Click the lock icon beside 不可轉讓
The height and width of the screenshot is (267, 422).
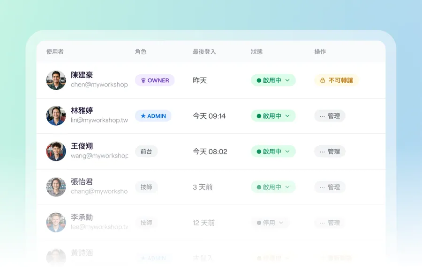(x=323, y=80)
